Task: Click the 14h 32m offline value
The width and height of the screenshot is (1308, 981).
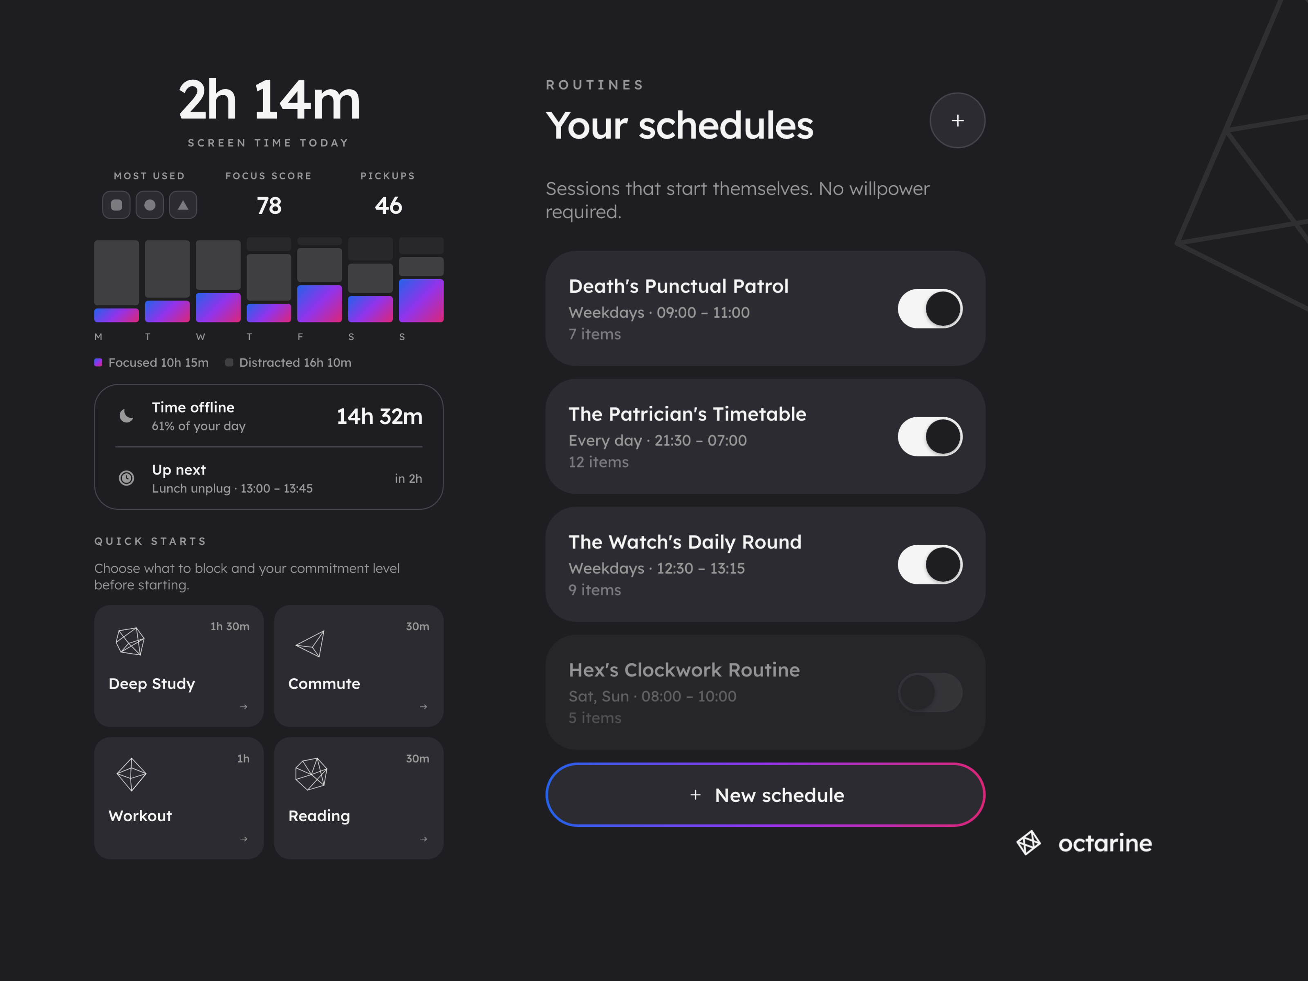Action: [x=380, y=417]
